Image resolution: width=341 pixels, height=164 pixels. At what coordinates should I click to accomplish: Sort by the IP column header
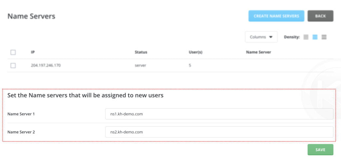(33, 52)
